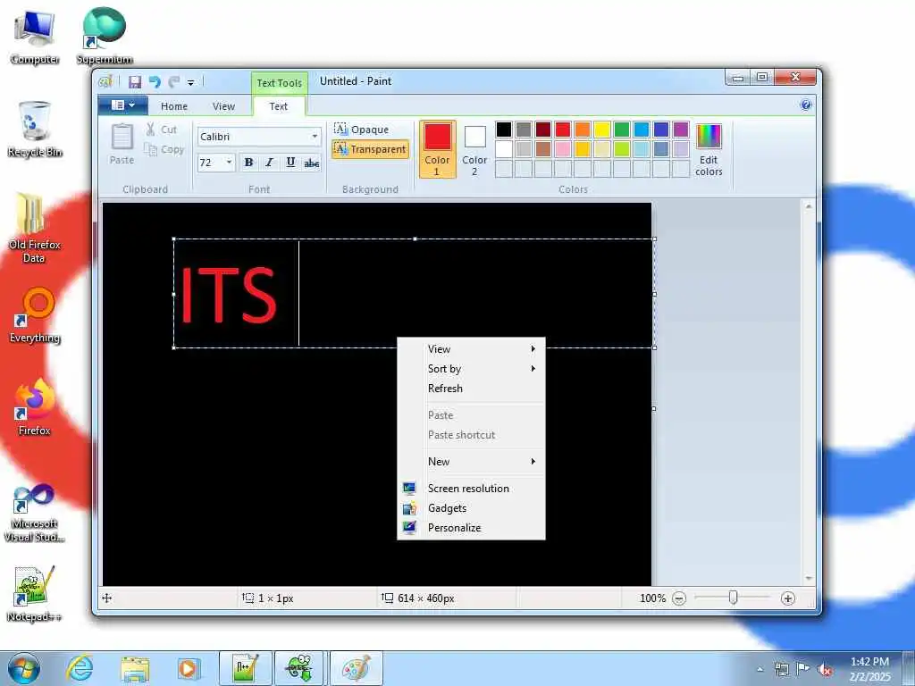Click the red ITS text on canvas
Image resolution: width=915 pixels, height=686 pixels.
(x=228, y=295)
